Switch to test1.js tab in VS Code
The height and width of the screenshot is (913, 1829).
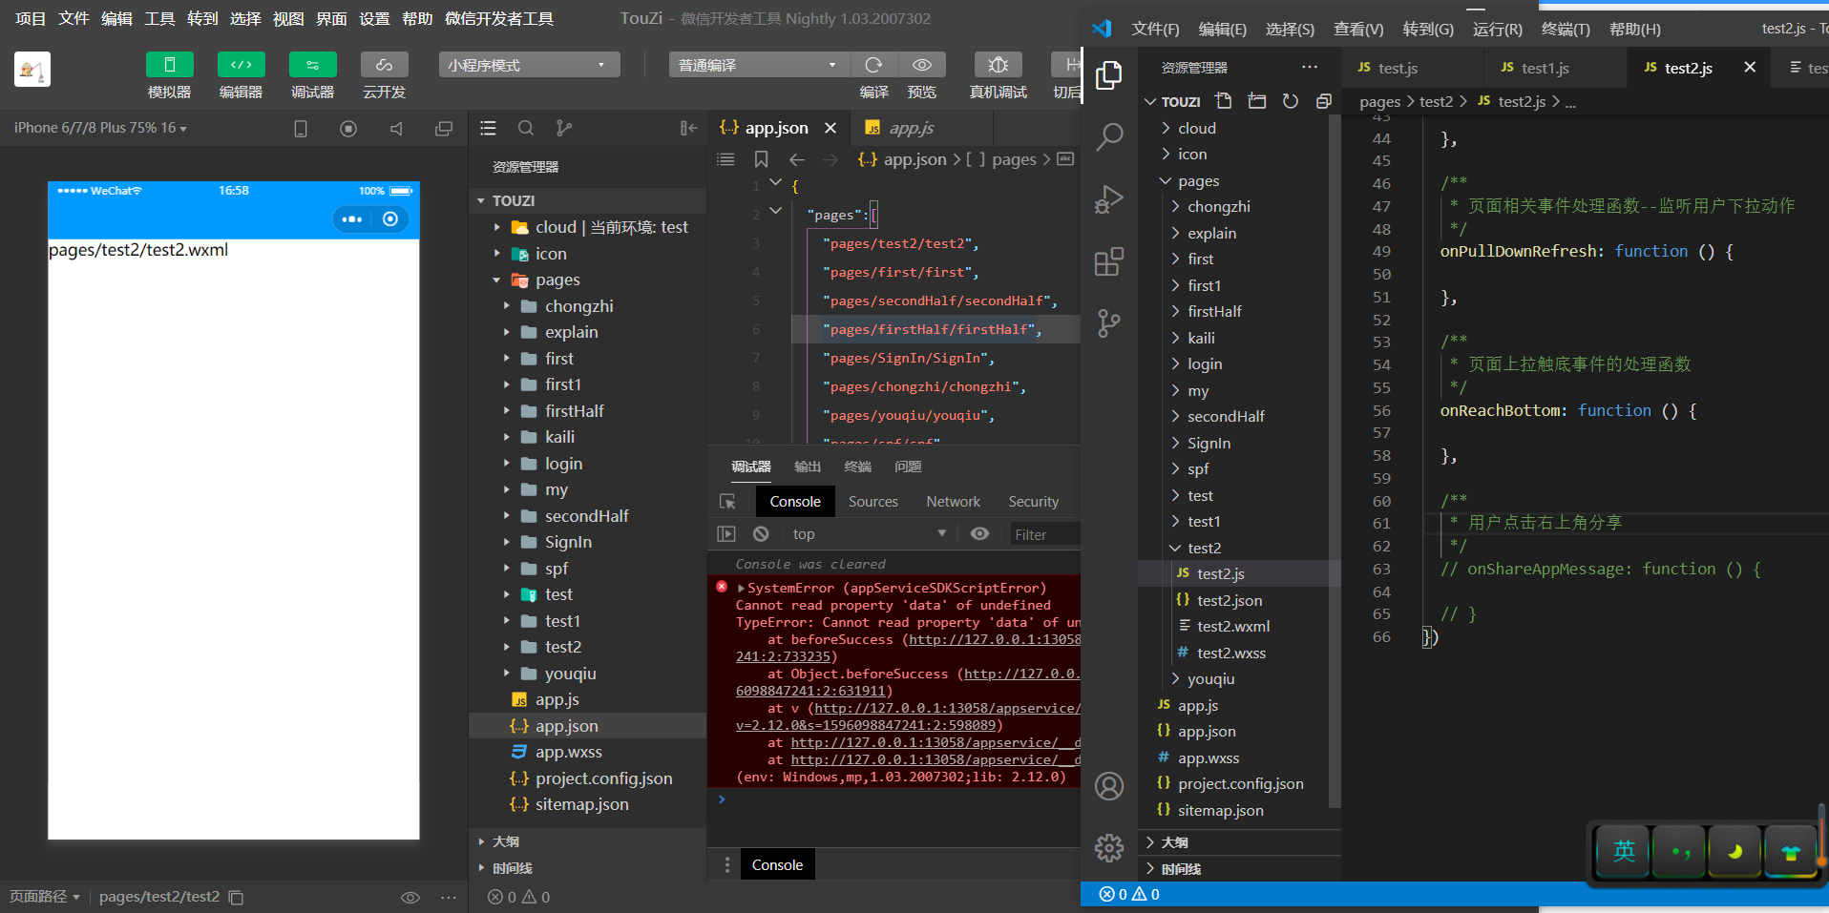[x=1545, y=68]
